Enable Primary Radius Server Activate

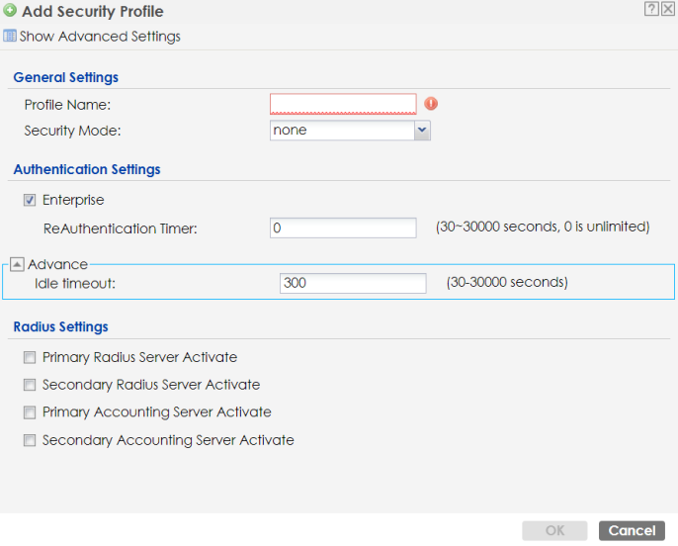pos(30,357)
